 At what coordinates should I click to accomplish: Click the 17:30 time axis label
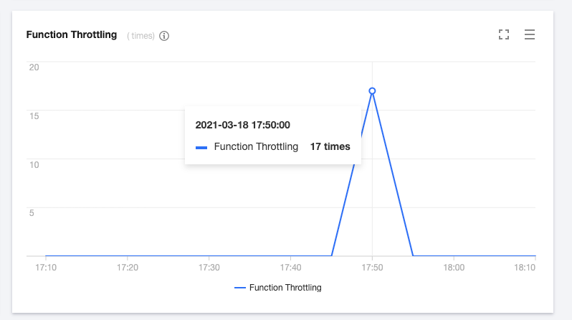(209, 268)
